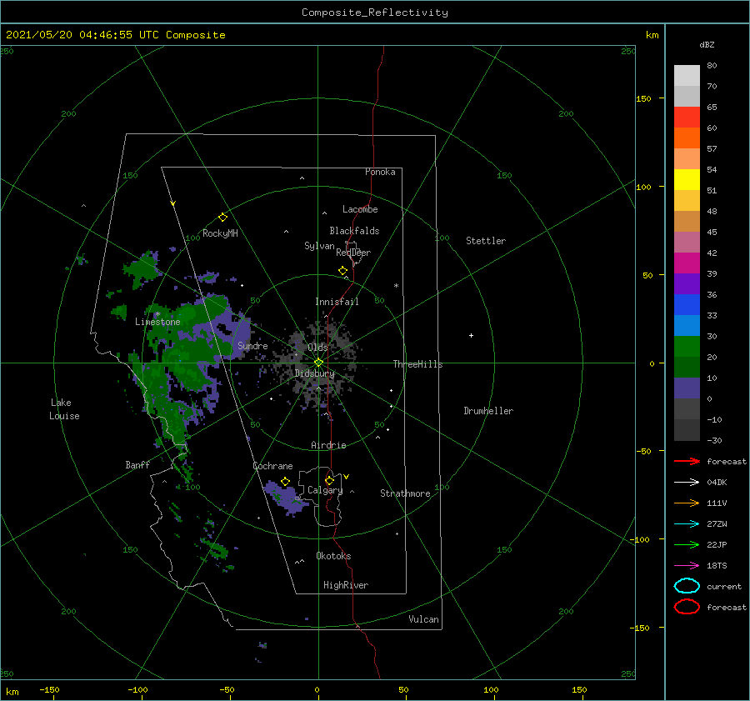Click the dBZ legend heading
Image resolution: width=750 pixels, height=701 pixels.
tap(707, 44)
